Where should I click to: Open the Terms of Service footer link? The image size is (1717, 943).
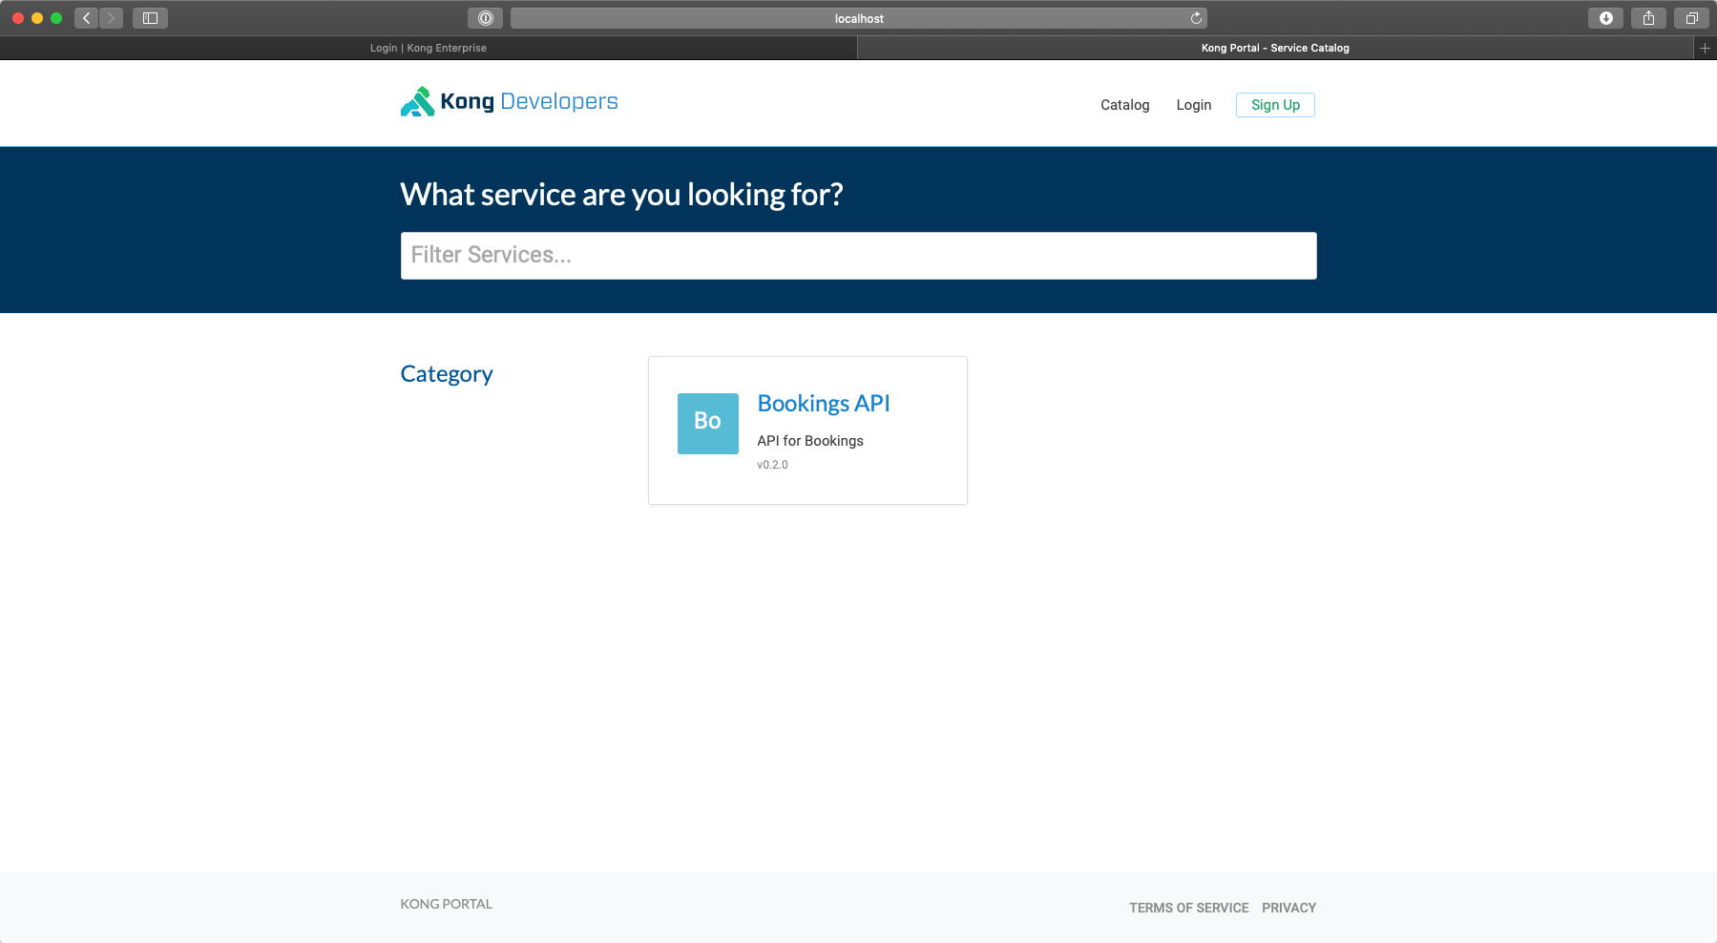coord(1188,908)
